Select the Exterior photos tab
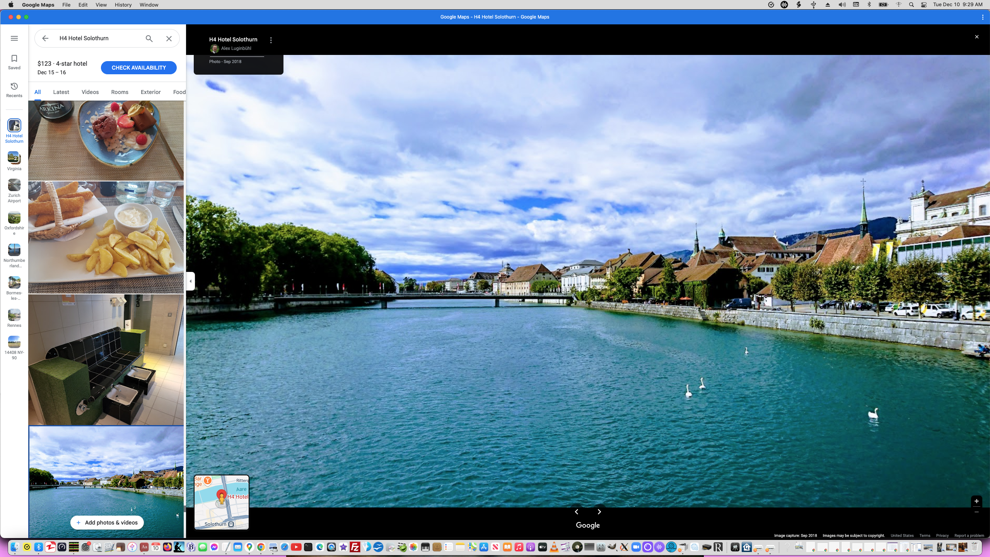Screen dimensions: 990x557 click(150, 92)
